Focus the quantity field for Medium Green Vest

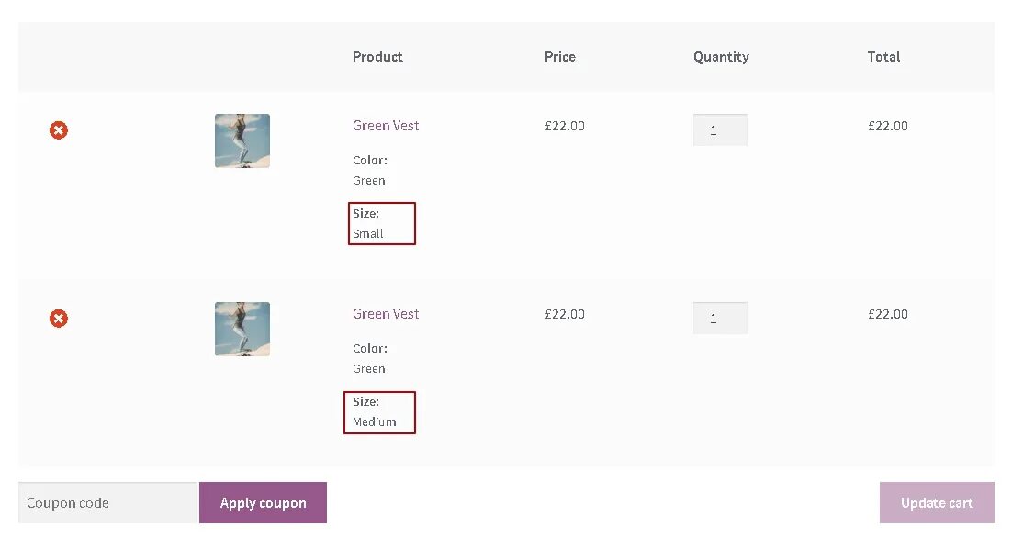coord(720,319)
